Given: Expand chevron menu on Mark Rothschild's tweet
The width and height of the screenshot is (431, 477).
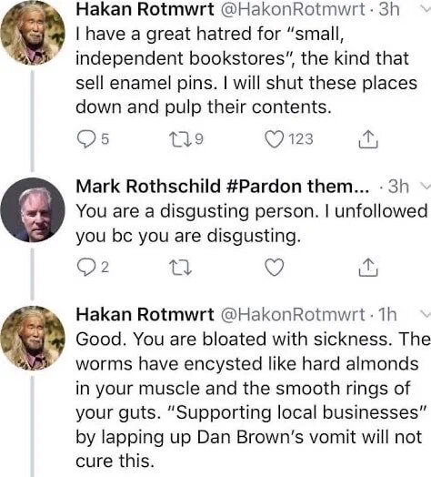Looking at the screenshot, I should pos(426,186).
